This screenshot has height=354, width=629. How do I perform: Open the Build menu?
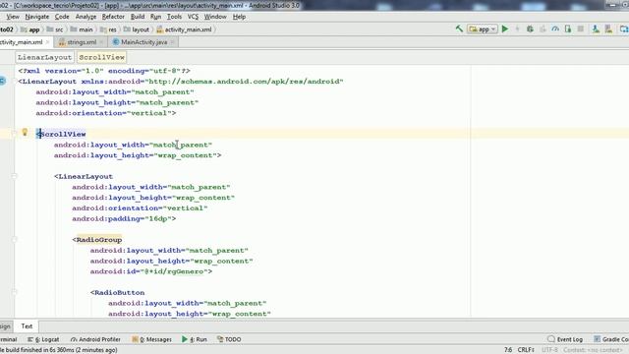138,17
